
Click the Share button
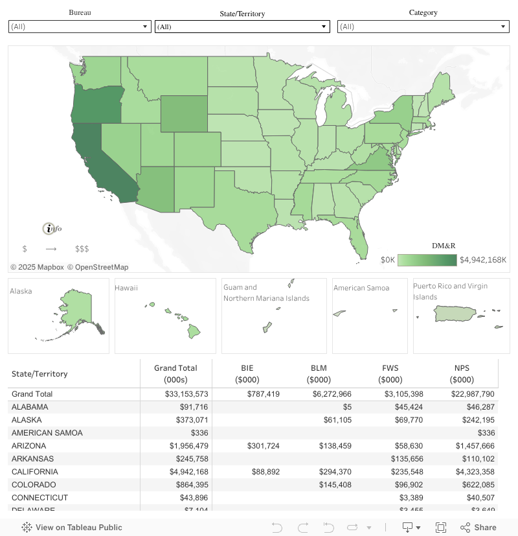478,528
